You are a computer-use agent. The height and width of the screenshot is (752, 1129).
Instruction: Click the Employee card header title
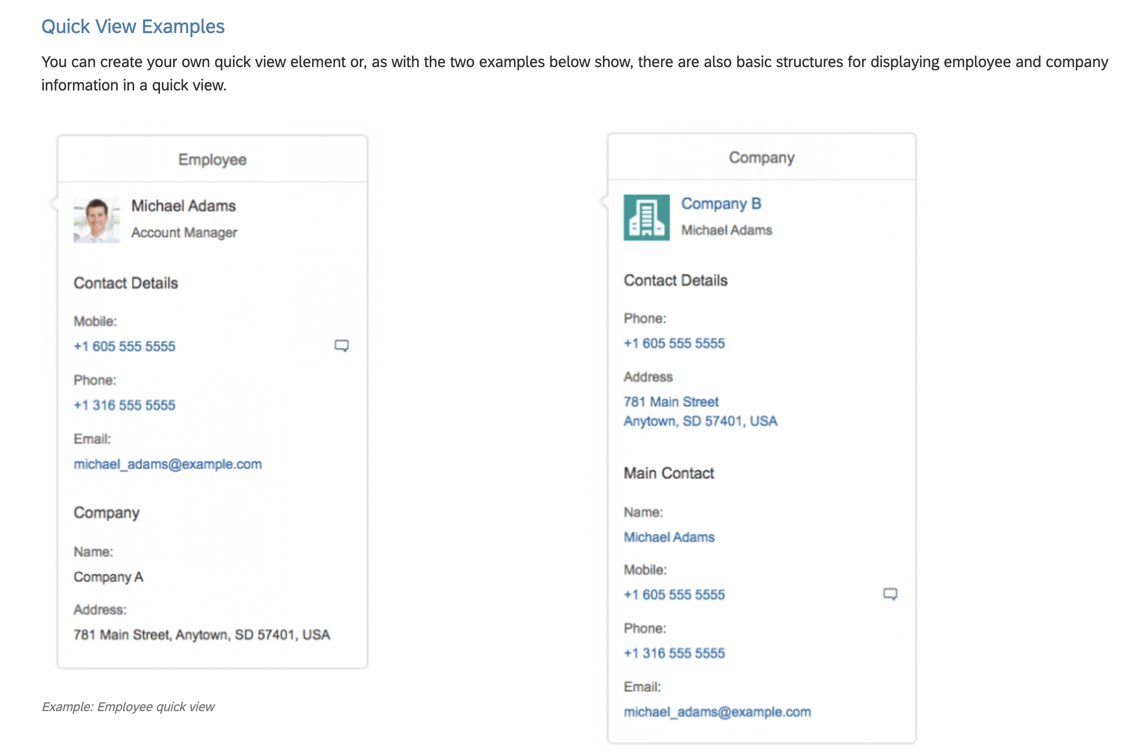[212, 160]
